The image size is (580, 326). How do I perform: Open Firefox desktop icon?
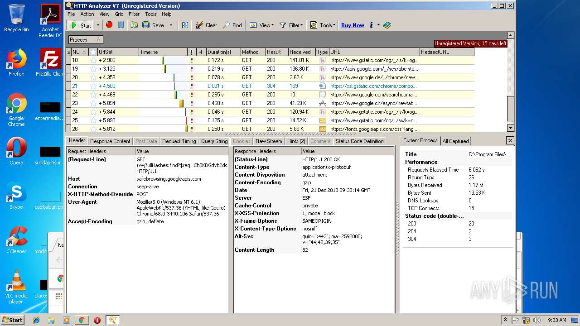[16, 62]
